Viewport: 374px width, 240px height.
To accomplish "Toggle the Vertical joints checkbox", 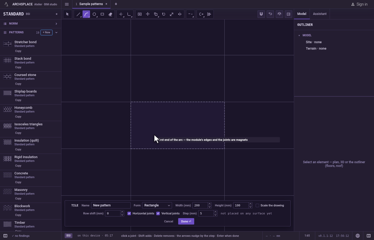I will click(158, 213).
